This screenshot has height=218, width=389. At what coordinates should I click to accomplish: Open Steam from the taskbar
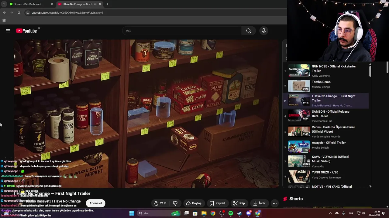239,213
